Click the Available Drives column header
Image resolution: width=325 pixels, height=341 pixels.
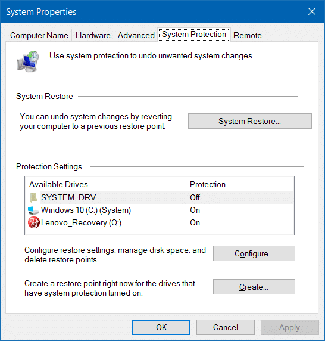click(x=105, y=184)
